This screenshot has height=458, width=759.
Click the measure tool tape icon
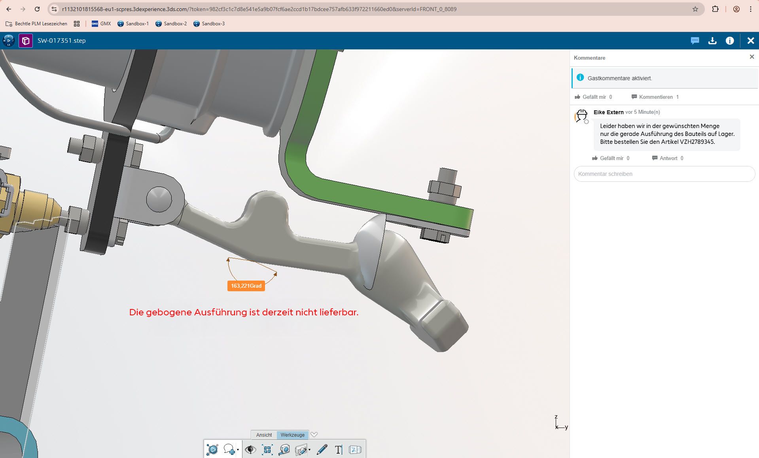(284, 449)
